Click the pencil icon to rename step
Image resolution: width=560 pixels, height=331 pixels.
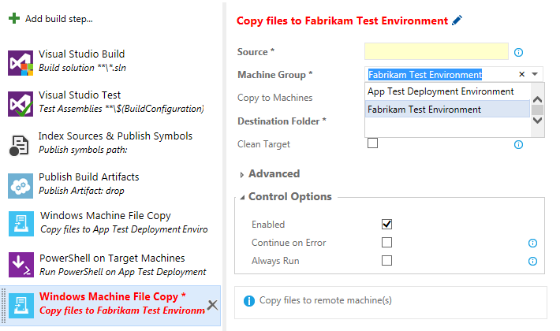pyautogui.click(x=457, y=20)
